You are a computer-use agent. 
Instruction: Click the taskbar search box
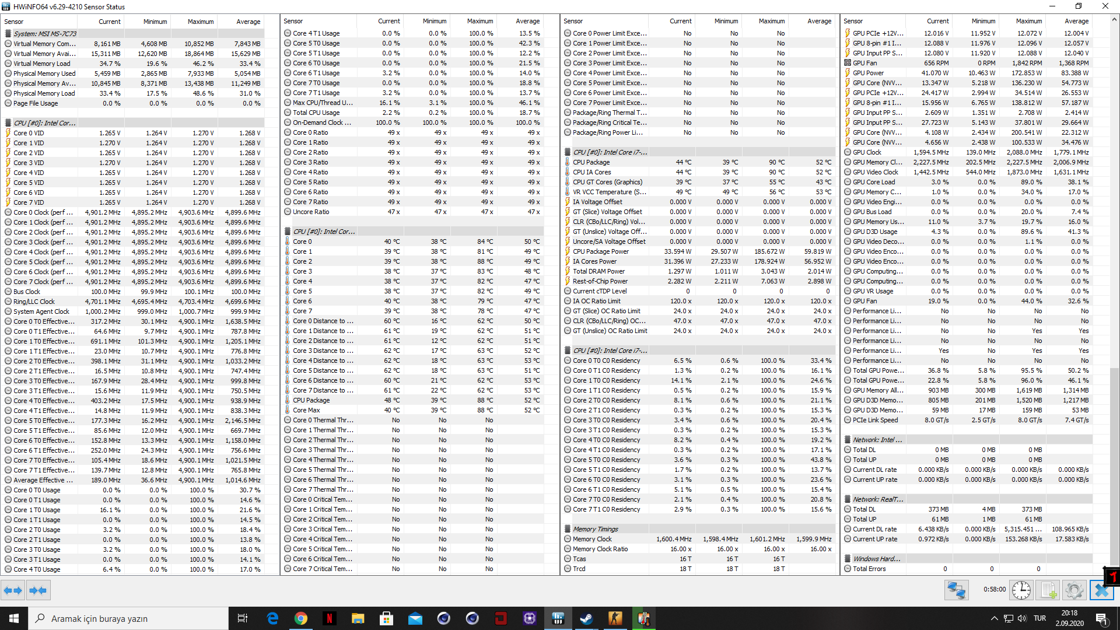click(x=128, y=618)
